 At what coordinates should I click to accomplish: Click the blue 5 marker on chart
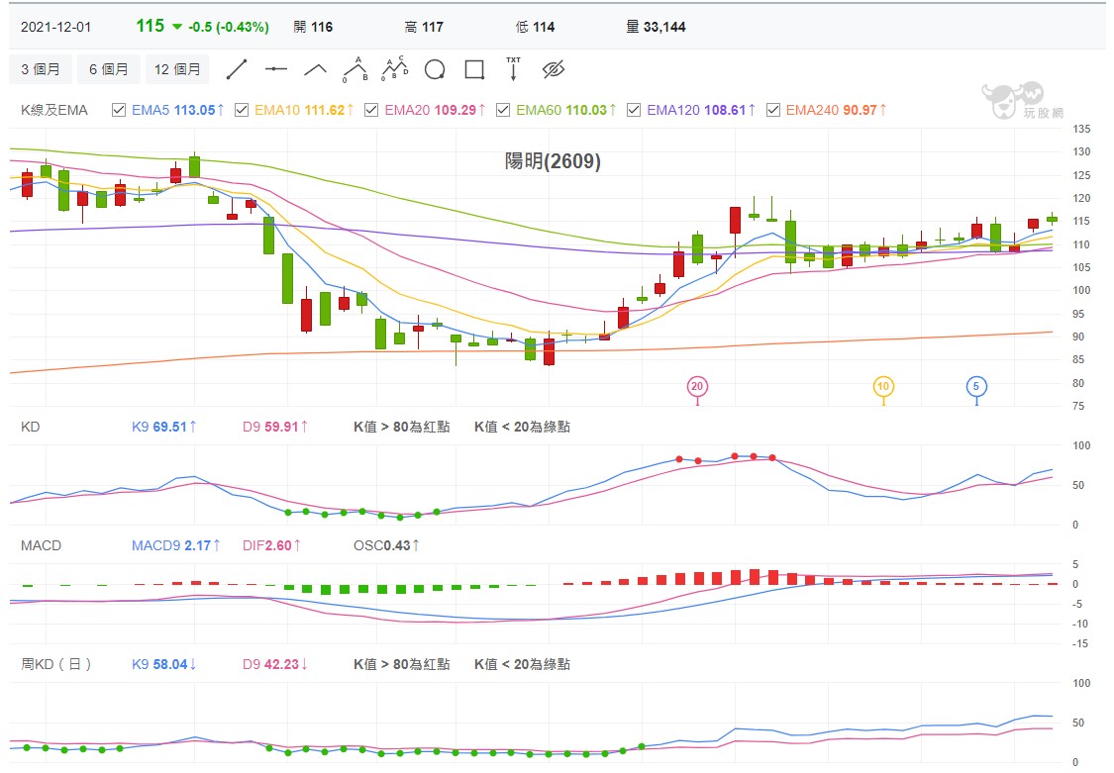click(x=976, y=387)
